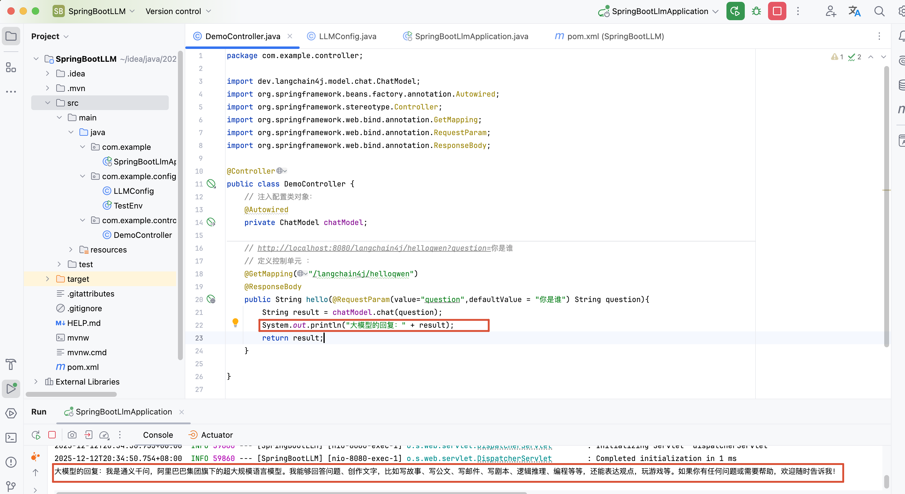Viewport: 905px width, 494px height.
Task: Open the Git tool window icon
Action: (11, 486)
